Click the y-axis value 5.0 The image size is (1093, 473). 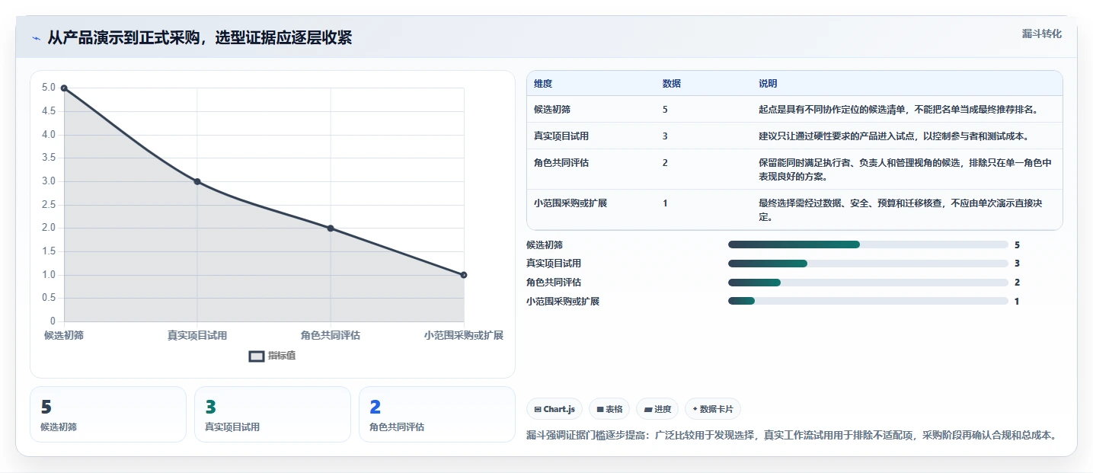pyautogui.click(x=48, y=88)
